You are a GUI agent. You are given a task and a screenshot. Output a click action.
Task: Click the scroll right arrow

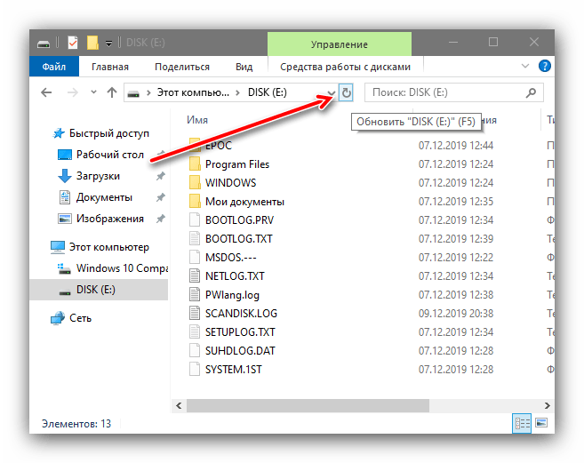tap(547, 405)
